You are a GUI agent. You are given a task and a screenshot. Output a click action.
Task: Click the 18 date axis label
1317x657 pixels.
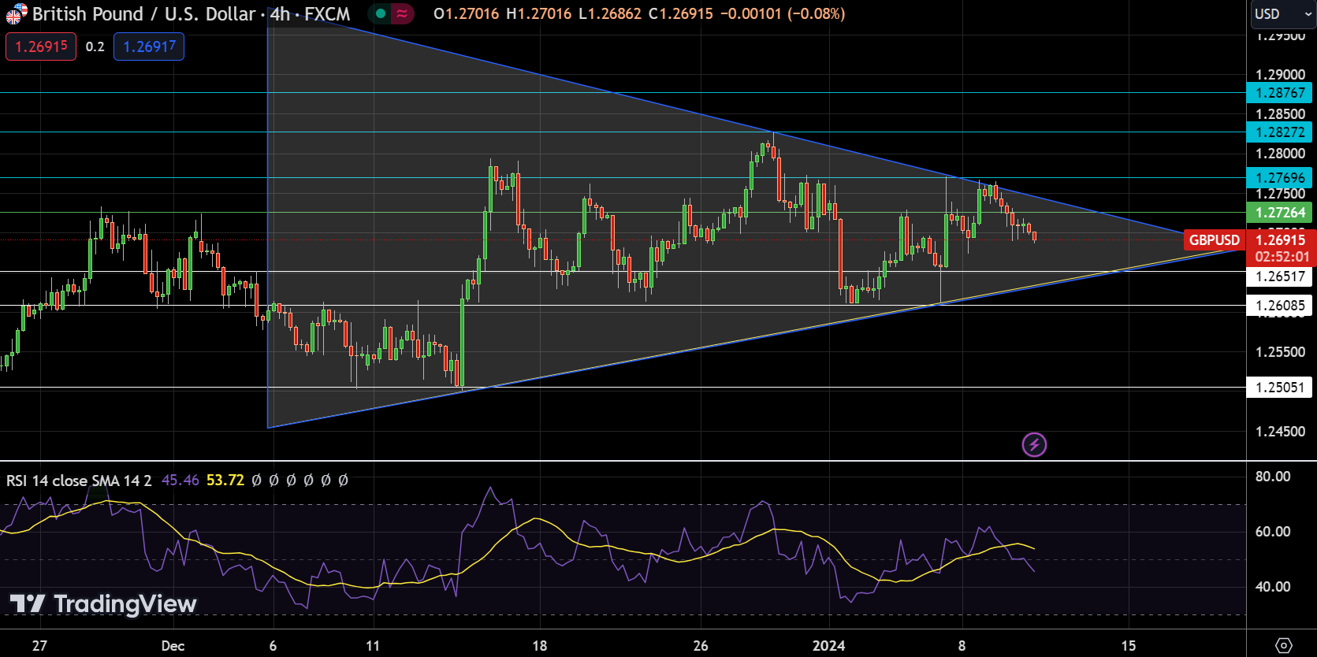click(539, 646)
